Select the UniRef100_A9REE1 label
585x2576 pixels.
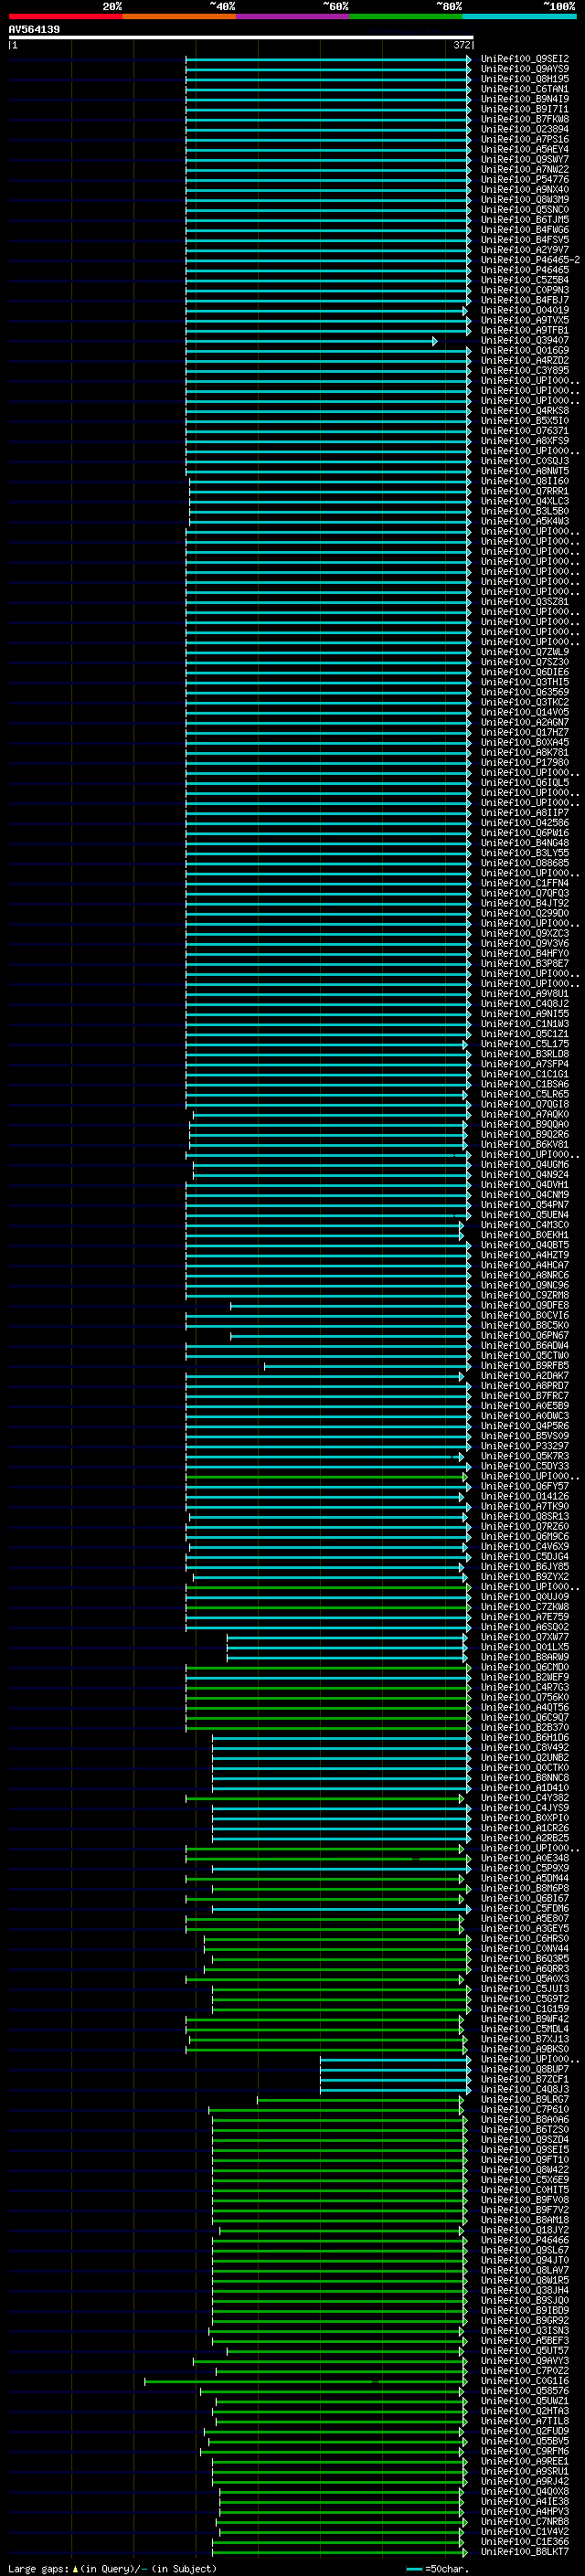tap(525, 2463)
